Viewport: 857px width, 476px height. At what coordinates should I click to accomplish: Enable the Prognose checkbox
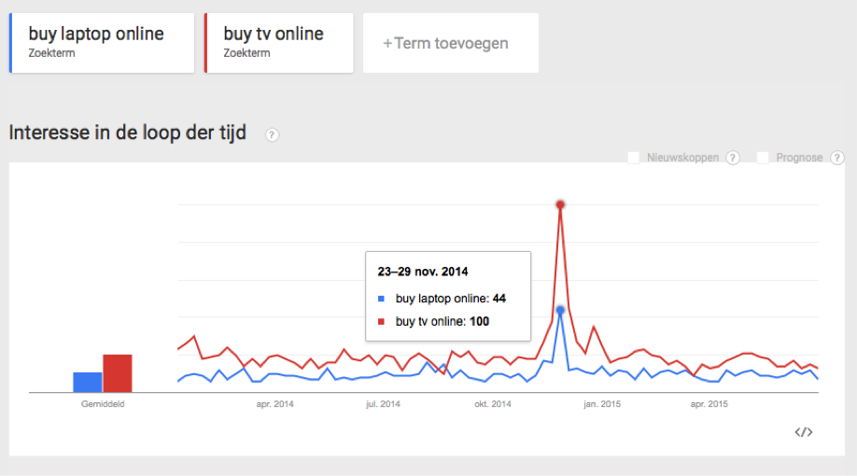click(763, 158)
